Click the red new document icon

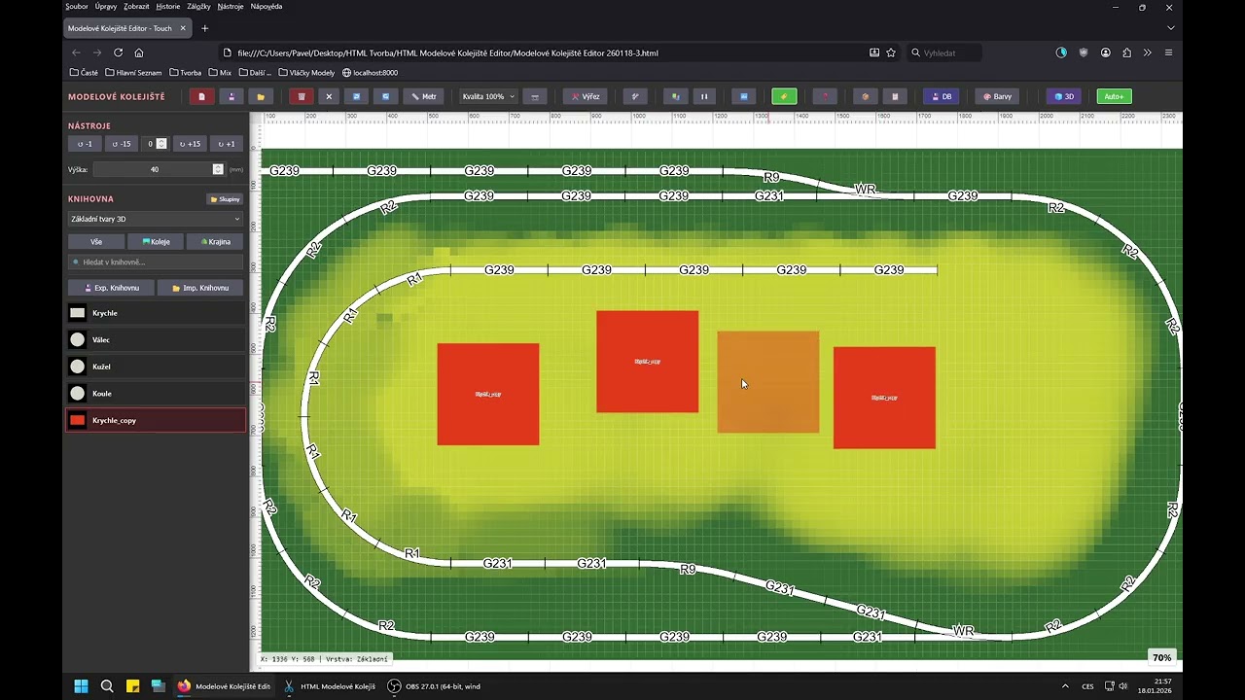coord(201,96)
